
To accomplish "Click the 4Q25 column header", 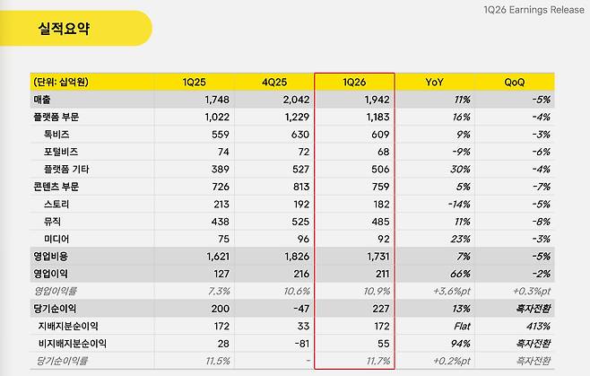I will [274, 83].
